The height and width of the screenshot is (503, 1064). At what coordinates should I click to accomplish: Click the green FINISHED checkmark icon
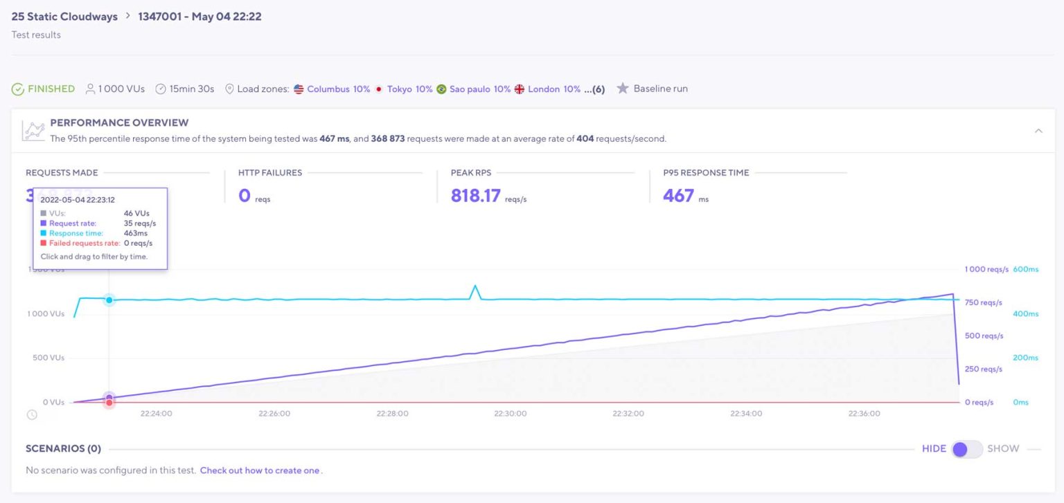click(17, 89)
